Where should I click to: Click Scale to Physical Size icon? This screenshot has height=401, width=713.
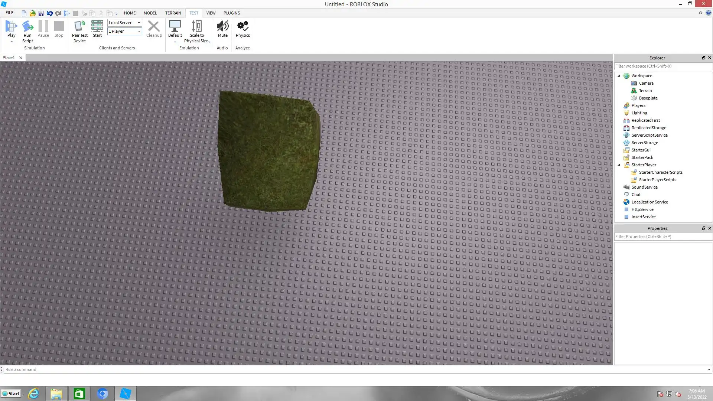click(x=196, y=27)
